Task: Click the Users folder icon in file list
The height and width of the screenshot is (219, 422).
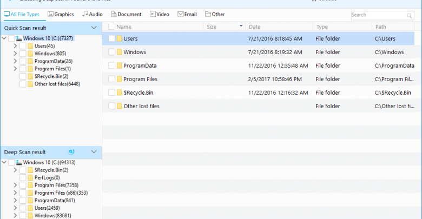Action: (119, 38)
